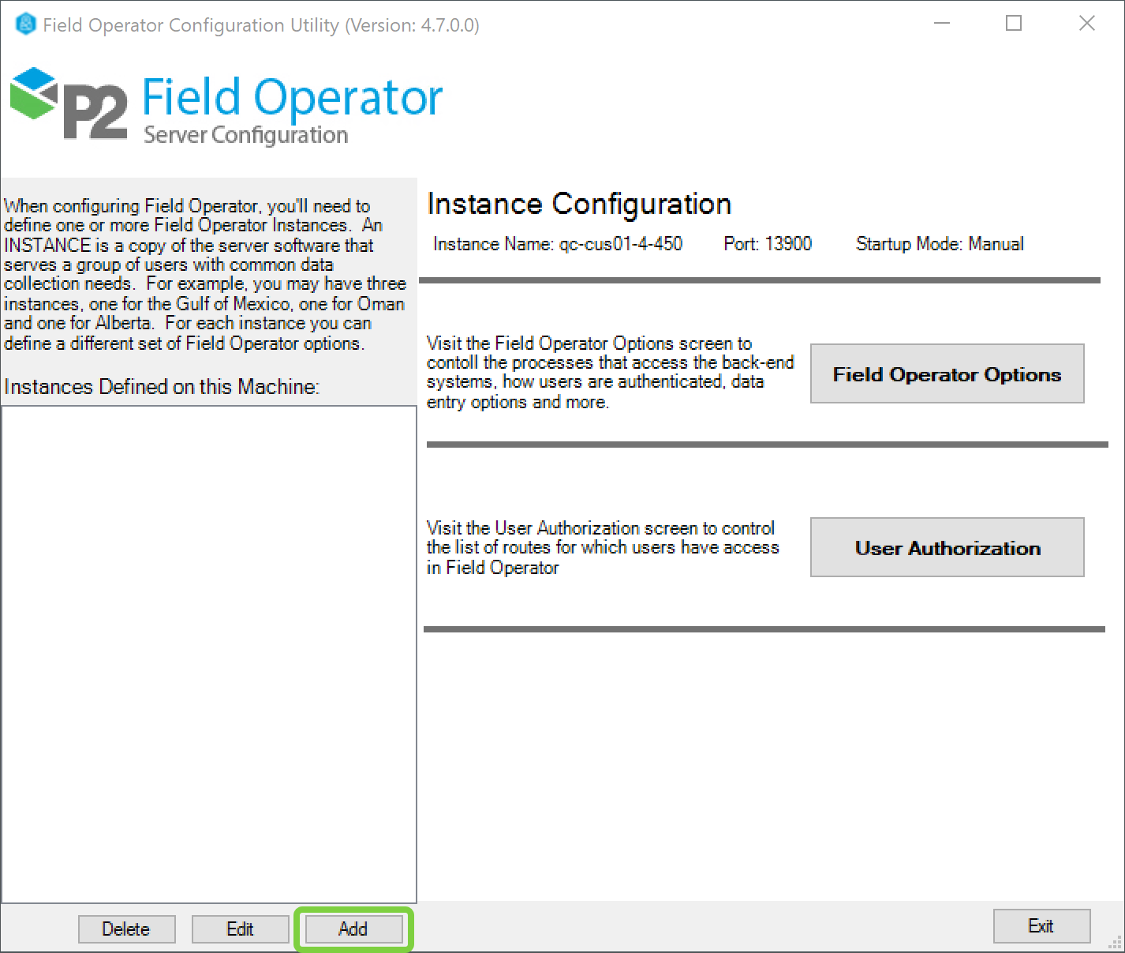Click the Server Configuration subtitle text

click(x=245, y=135)
